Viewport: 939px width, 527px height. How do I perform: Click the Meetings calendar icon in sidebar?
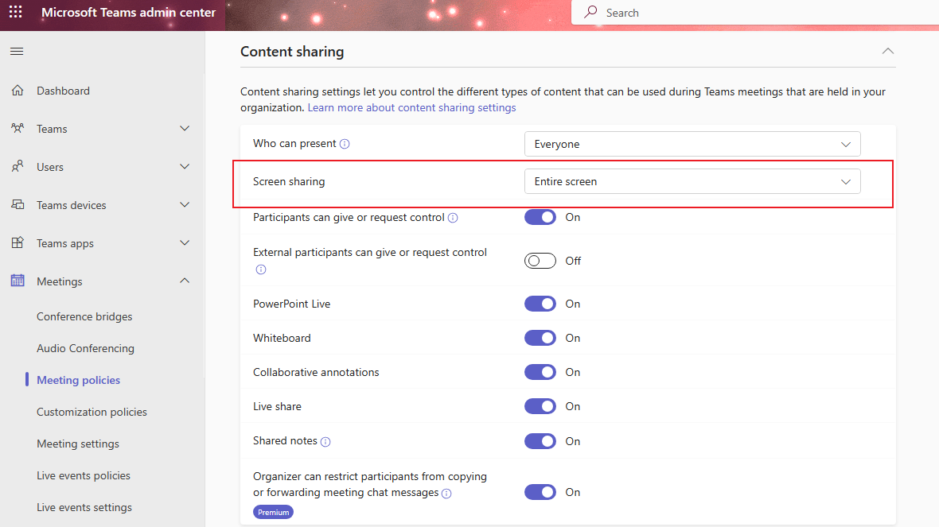click(x=17, y=281)
